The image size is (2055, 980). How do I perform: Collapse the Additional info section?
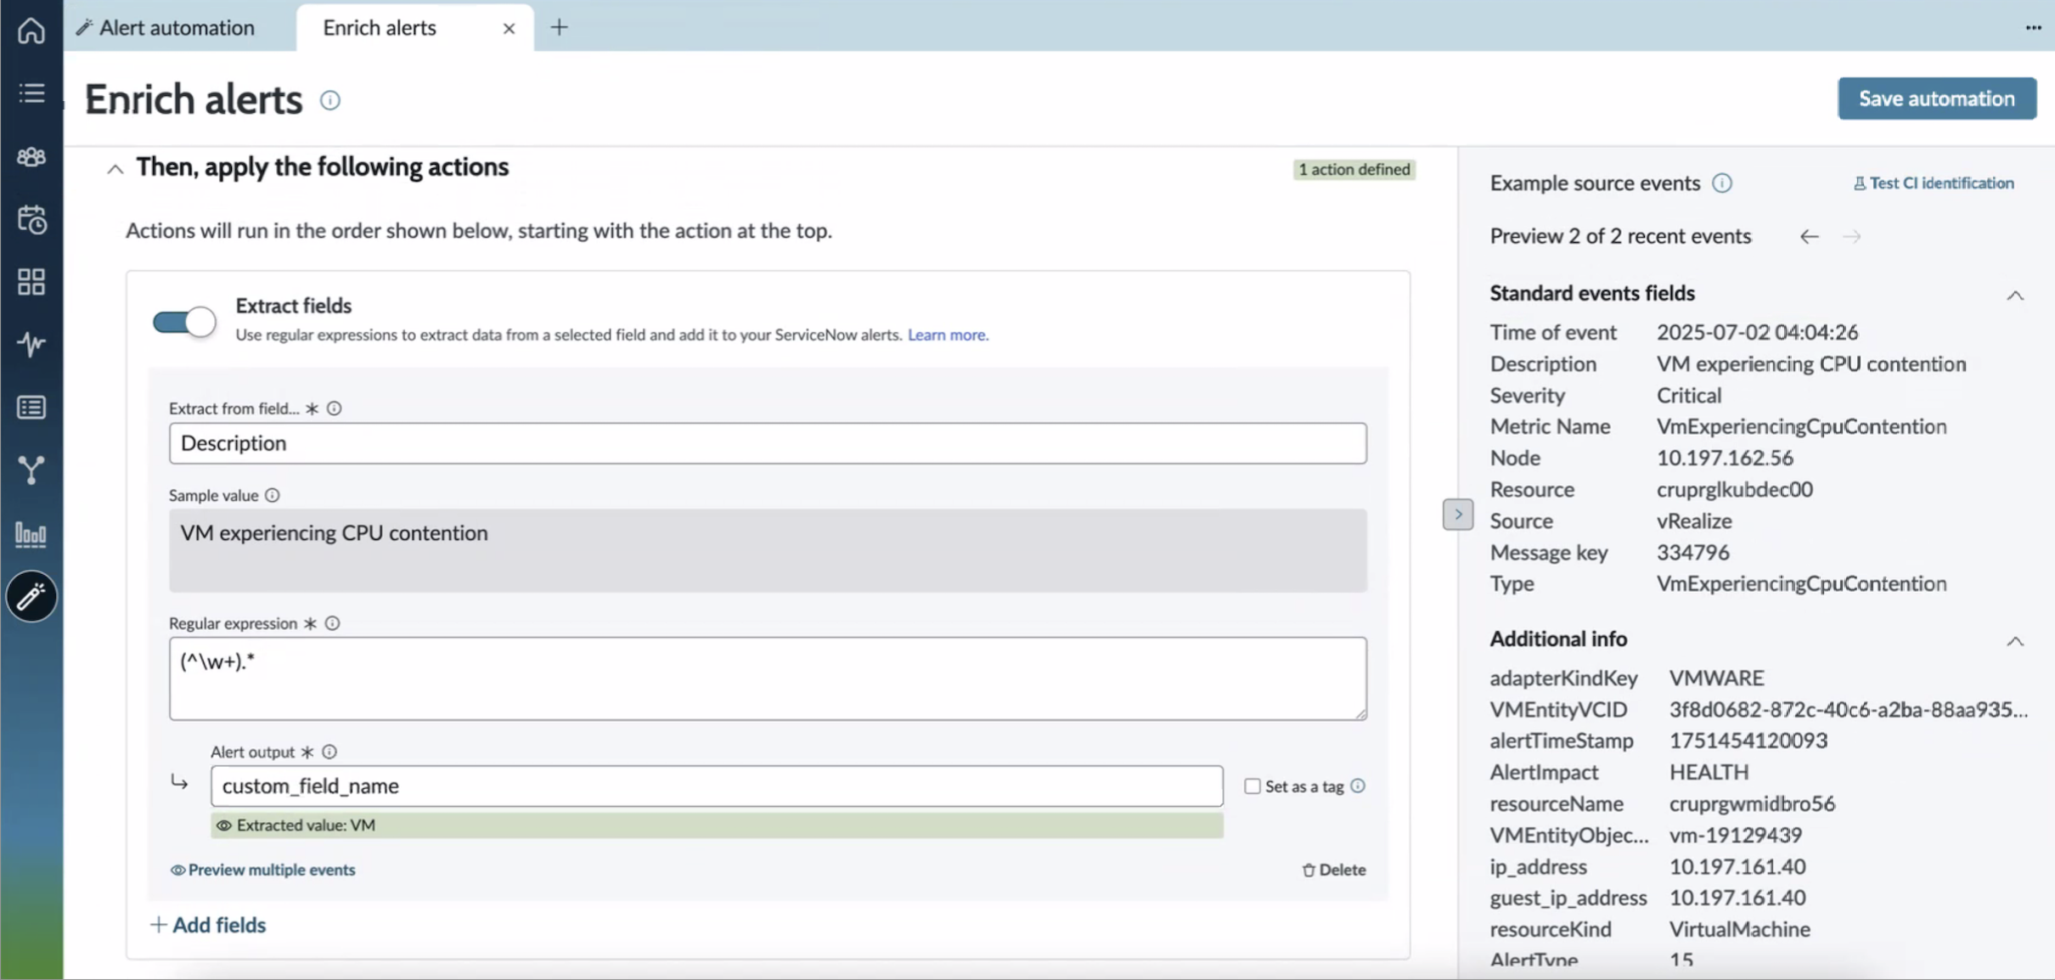[2015, 641]
